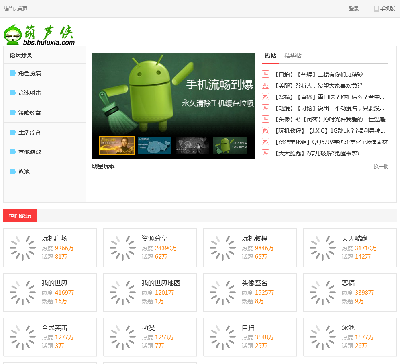Open post 【美腿】??新人，希望大家喜欢我??
The width and height of the screenshot is (400, 364).
coord(318,86)
